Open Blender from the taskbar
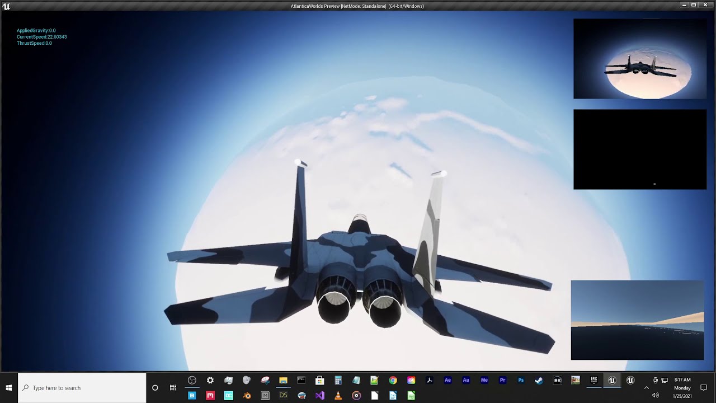Viewport: 716px width, 403px height. [247, 396]
